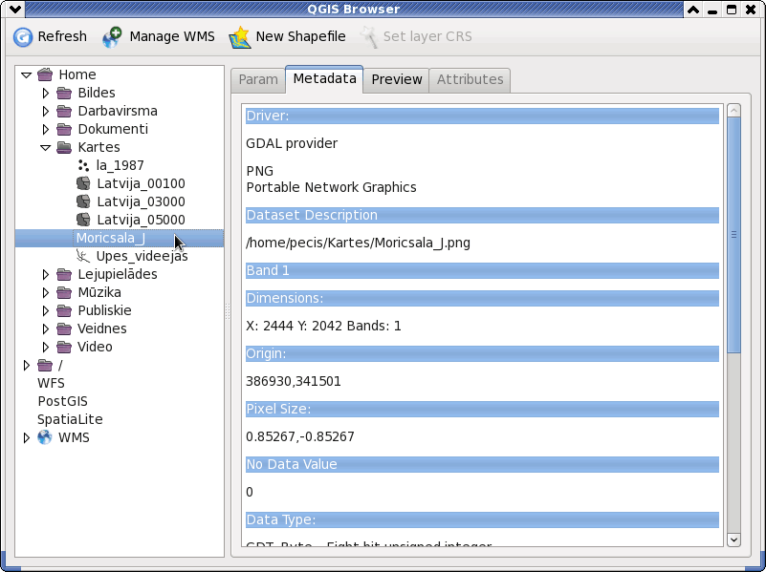766x572 pixels.
Task: Expand the Bildes folder
Action: pyautogui.click(x=46, y=93)
